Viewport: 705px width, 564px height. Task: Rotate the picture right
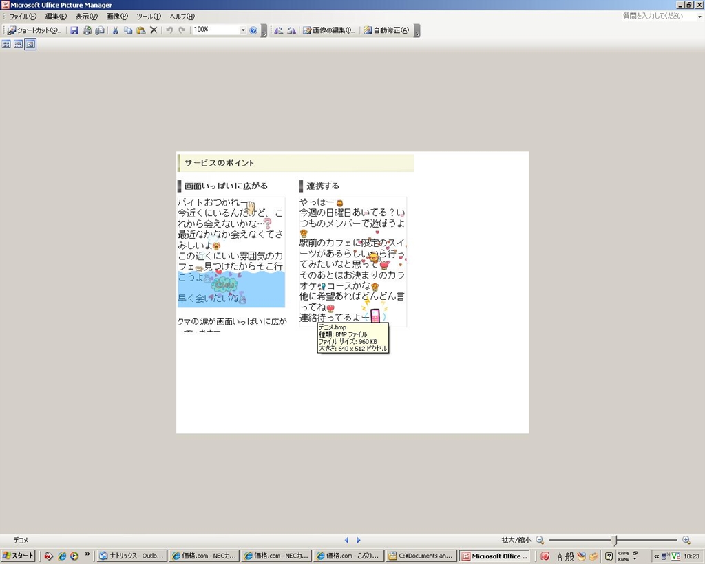(x=292, y=30)
